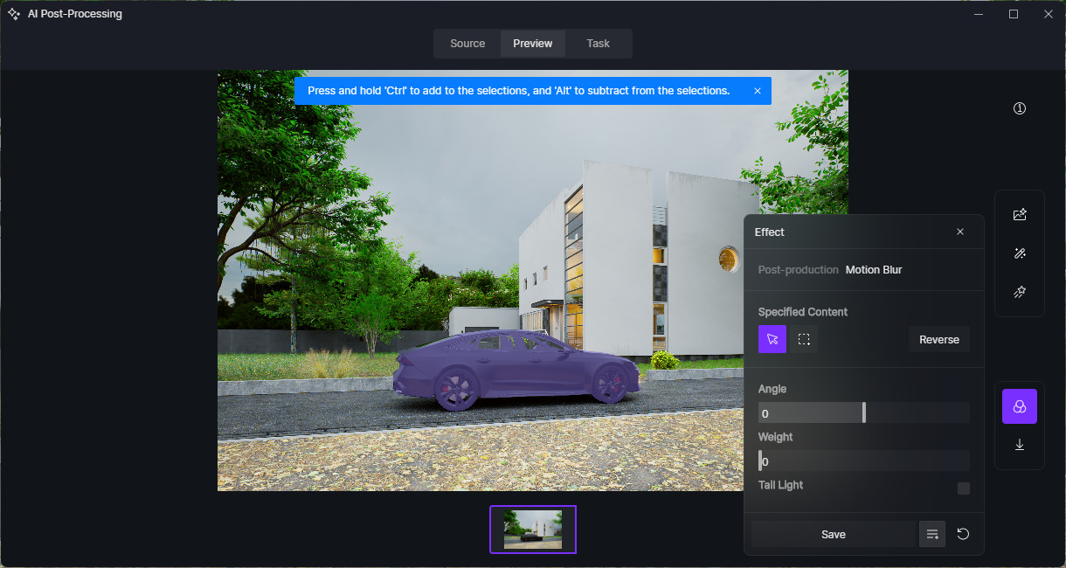
Task: Click the circled info icon at top right
Action: (1020, 108)
